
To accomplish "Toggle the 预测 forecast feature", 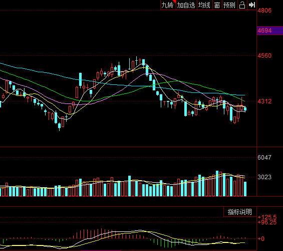I will pyautogui.click(x=229, y=5).
